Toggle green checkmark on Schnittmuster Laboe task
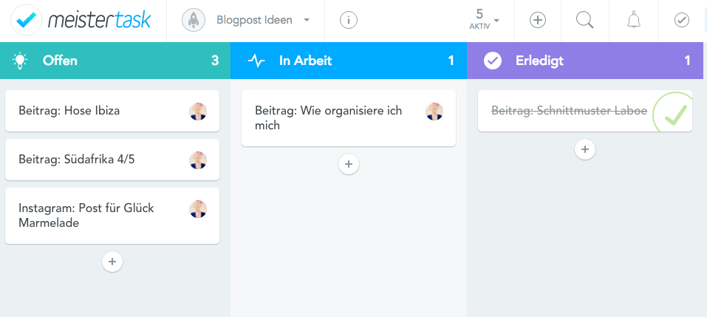The image size is (707, 317). pos(675,114)
